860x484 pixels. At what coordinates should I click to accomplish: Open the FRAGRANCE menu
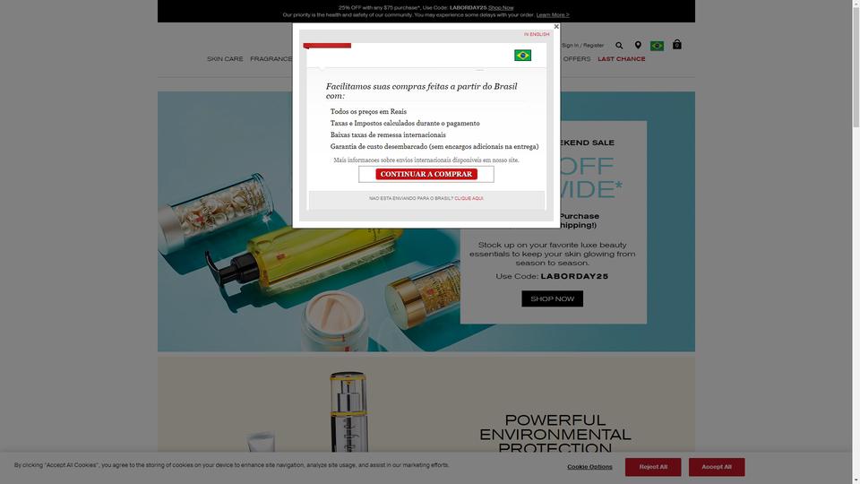click(x=271, y=59)
